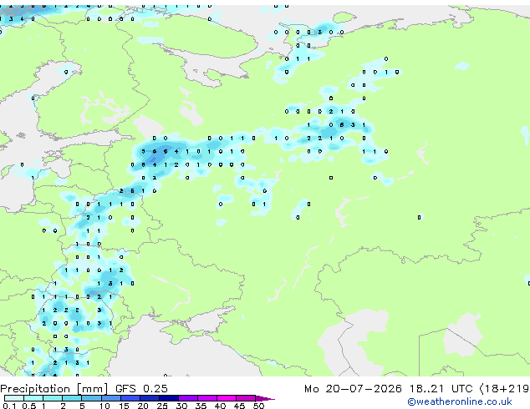Viewport: 530px width, 409px height.
Task: Click the "[mm]" unit label
Action: tap(92, 389)
